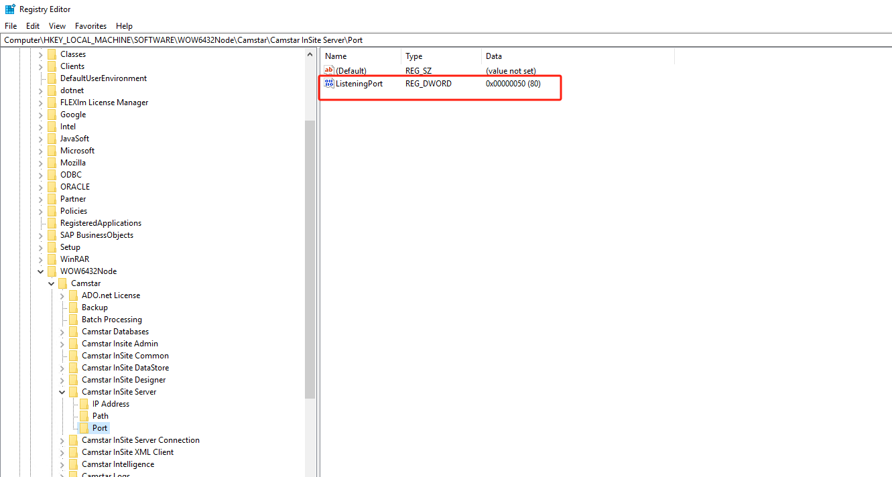The height and width of the screenshot is (477, 892).
Task: Open the View menu
Action: click(x=58, y=26)
